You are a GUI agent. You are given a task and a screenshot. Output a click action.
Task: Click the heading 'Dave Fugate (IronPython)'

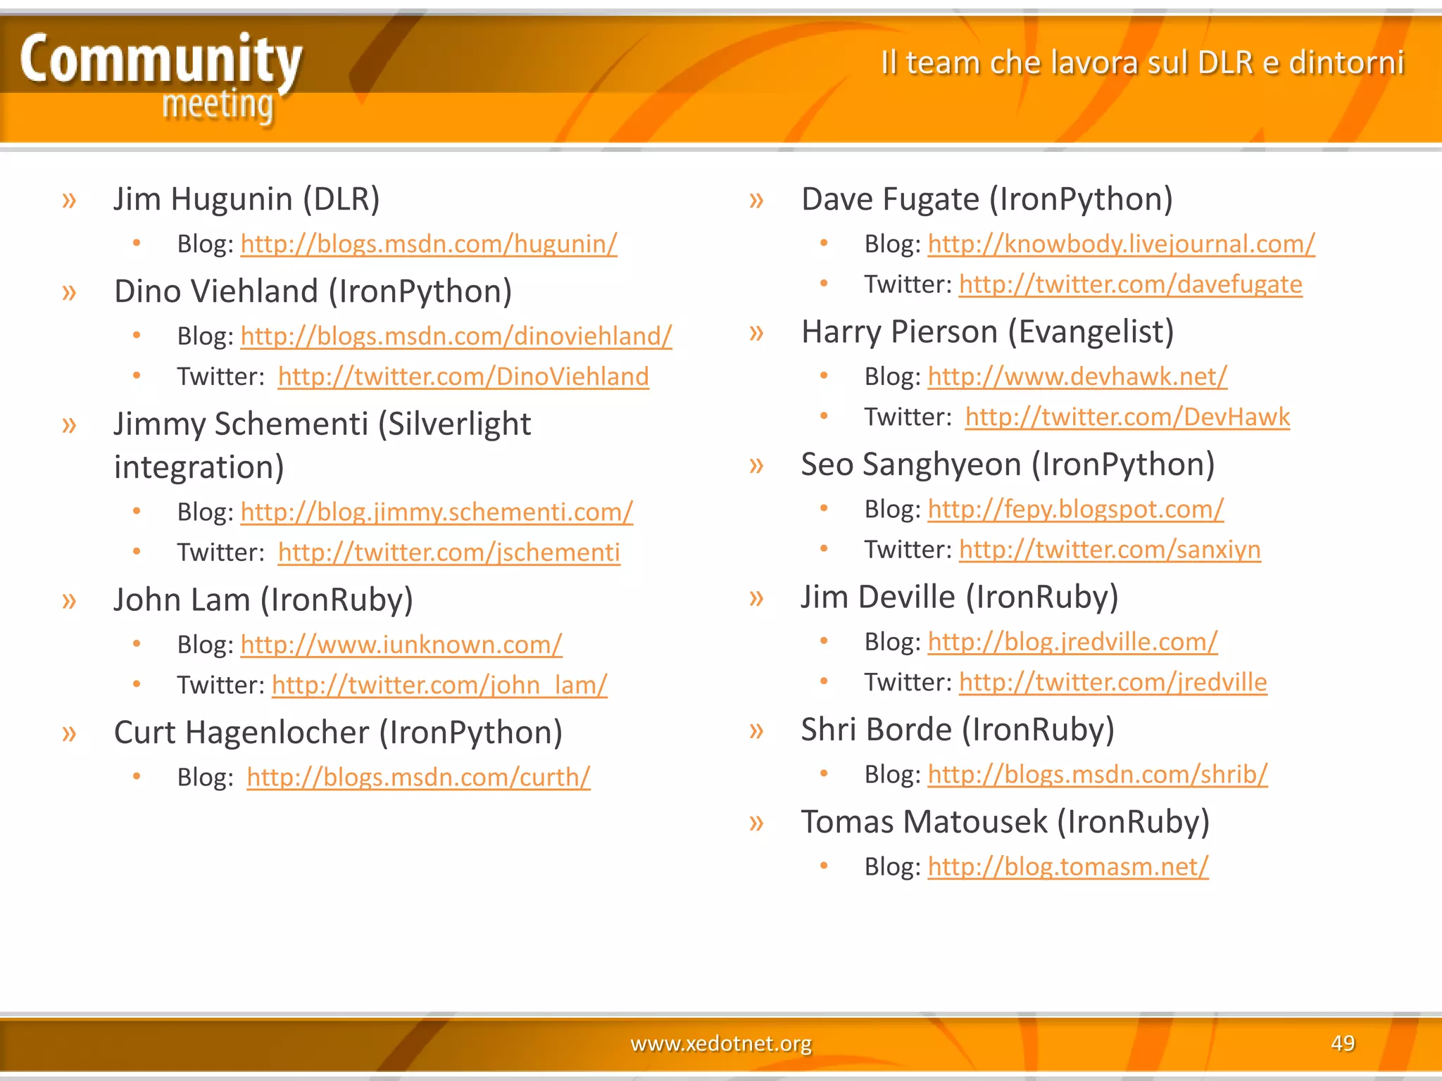coord(987,199)
